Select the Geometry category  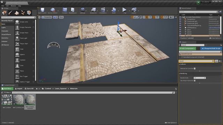[x=5, y=38]
